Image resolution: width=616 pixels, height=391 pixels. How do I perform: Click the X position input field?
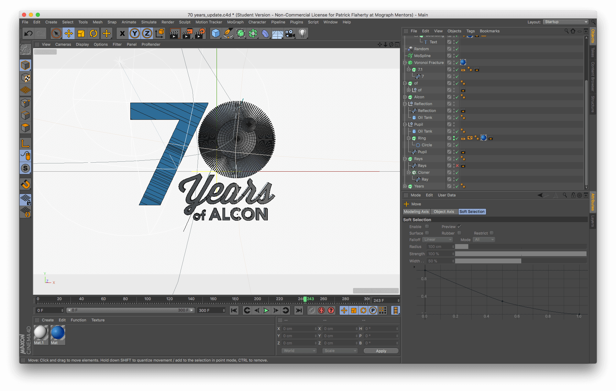(x=299, y=329)
